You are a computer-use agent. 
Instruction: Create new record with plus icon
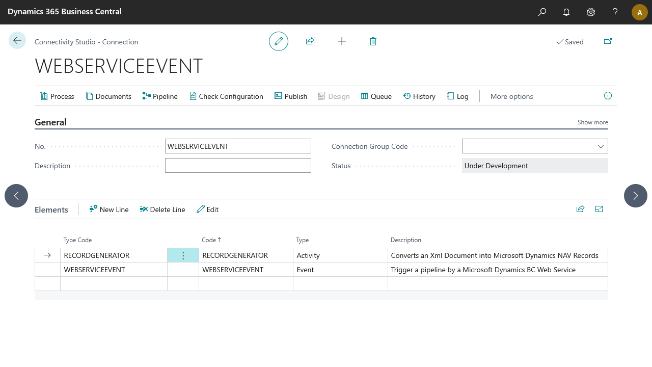(342, 41)
